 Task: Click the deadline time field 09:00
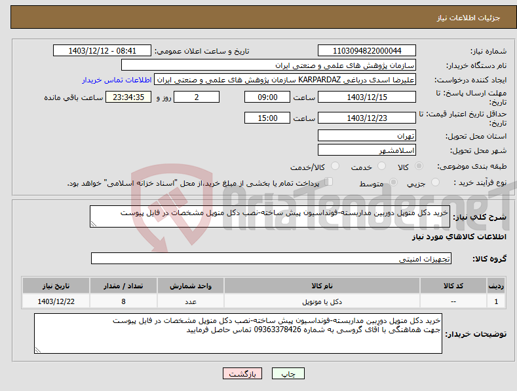point(267,97)
